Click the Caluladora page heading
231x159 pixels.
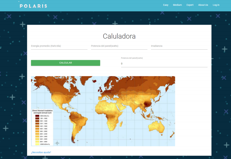[x=119, y=36]
